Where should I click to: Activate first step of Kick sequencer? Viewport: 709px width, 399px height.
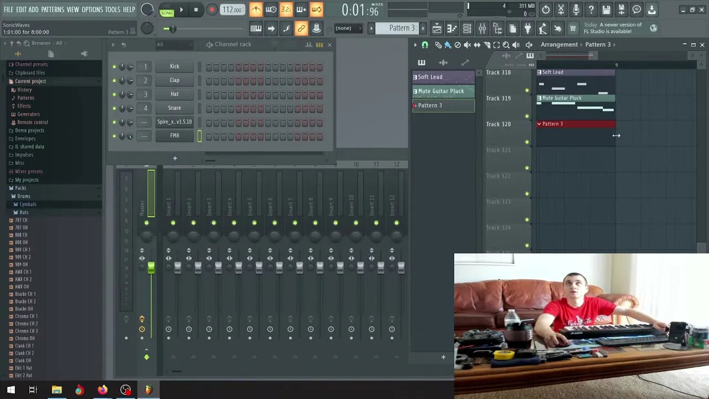209,67
